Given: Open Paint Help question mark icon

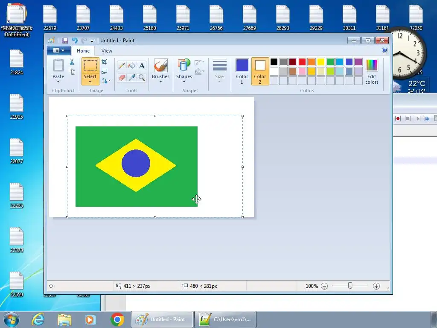Looking at the screenshot, I should 385,50.
